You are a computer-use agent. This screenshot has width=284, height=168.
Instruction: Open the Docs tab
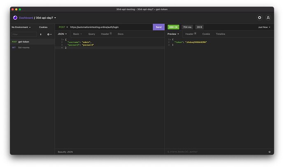tap(121, 34)
